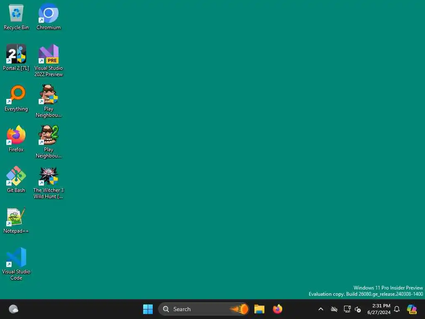Select the Git Bash desktop shortcut
The height and width of the screenshot is (319, 425).
(16, 179)
